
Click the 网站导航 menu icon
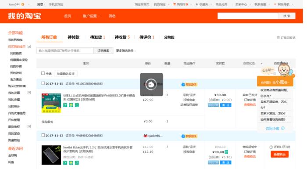275,4
